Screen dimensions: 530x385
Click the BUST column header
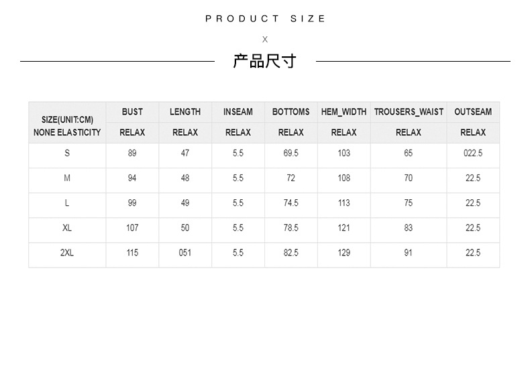[x=132, y=112]
